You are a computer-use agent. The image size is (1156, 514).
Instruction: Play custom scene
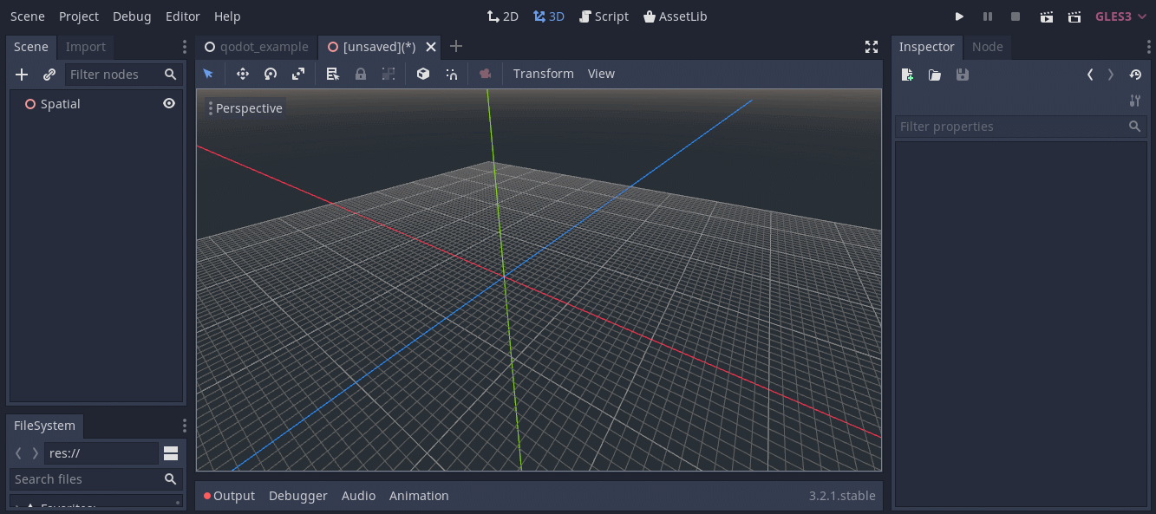(1074, 16)
